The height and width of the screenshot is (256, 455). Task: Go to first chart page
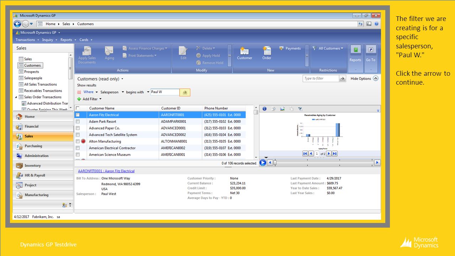tap(305, 154)
